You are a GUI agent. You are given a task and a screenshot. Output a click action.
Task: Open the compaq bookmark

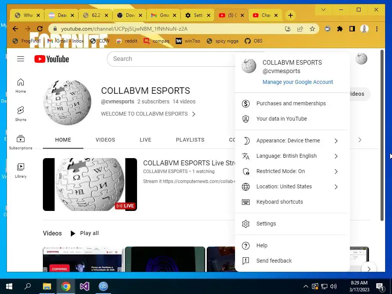[x=157, y=41]
